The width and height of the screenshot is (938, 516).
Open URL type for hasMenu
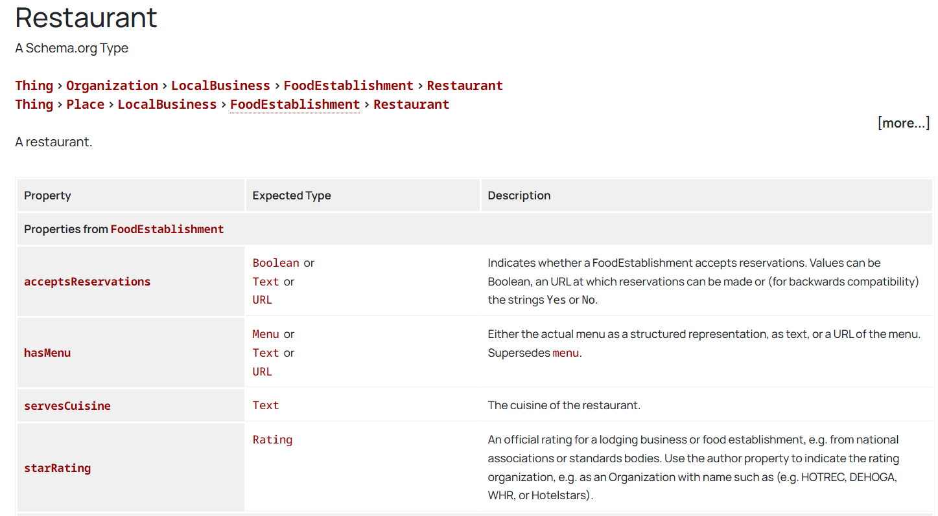coord(263,372)
